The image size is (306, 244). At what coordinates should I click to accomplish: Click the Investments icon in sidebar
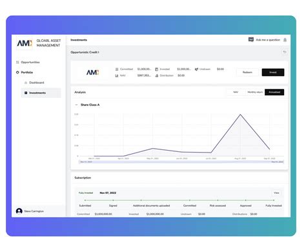pyautogui.click(x=26, y=93)
